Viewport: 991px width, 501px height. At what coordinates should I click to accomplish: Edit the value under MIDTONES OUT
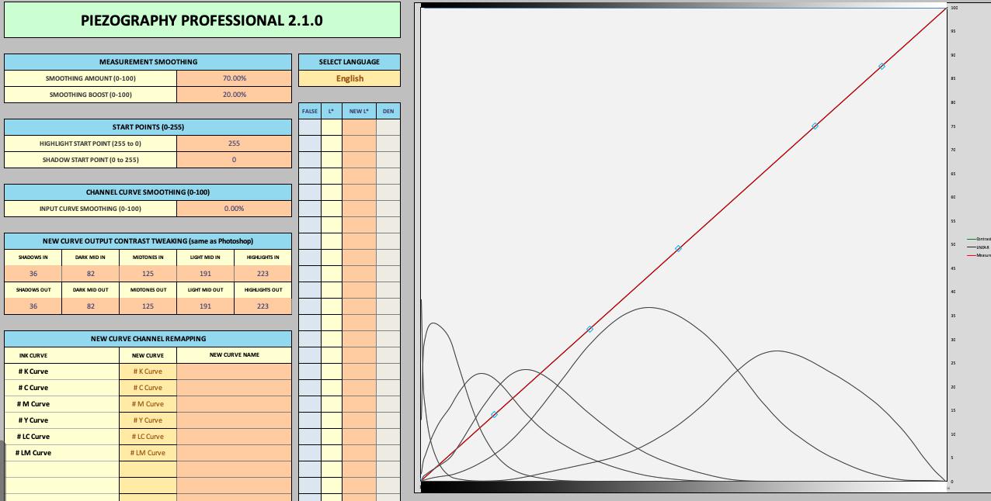[148, 306]
